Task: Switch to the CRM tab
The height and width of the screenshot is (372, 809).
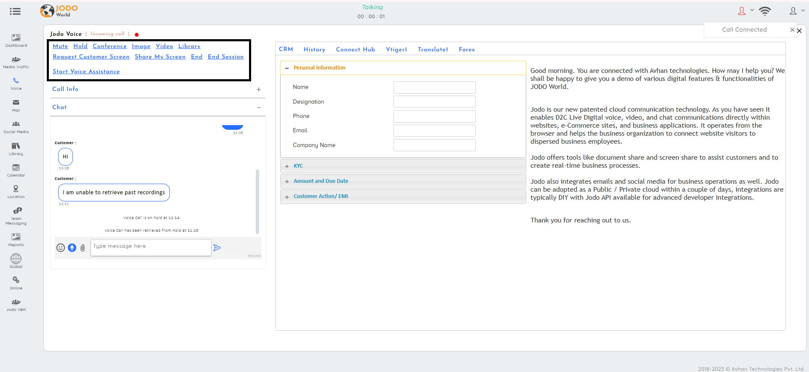Action: tap(286, 49)
